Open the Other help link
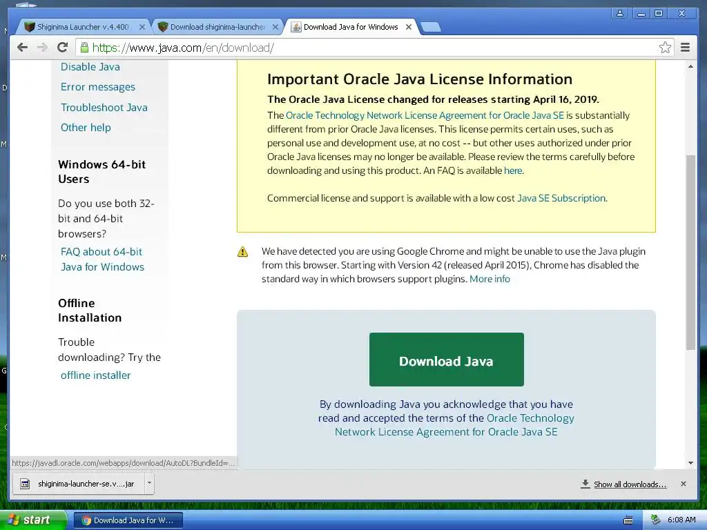707x530 pixels. (x=86, y=128)
